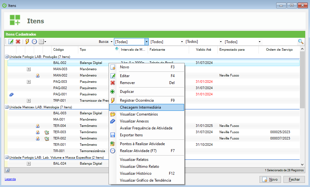Click the question mark icon on row TRP-001
310x187 pixels.
pyautogui.click(x=29, y=101)
